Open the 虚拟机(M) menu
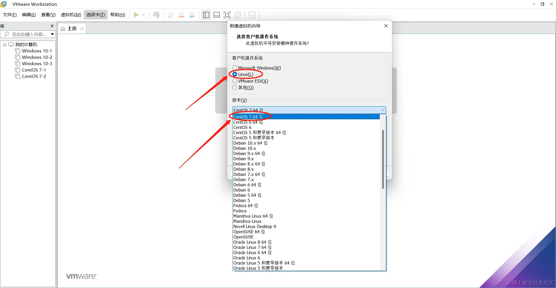The height and width of the screenshot is (288, 556). pos(71,15)
